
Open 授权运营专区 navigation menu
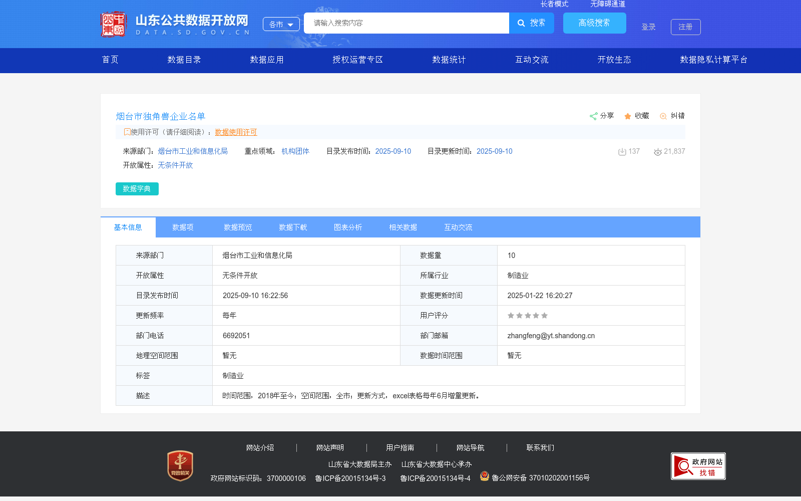358,60
